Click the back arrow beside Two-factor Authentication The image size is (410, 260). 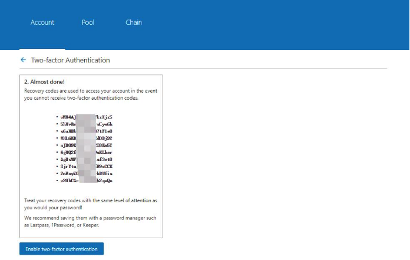(x=23, y=60)
